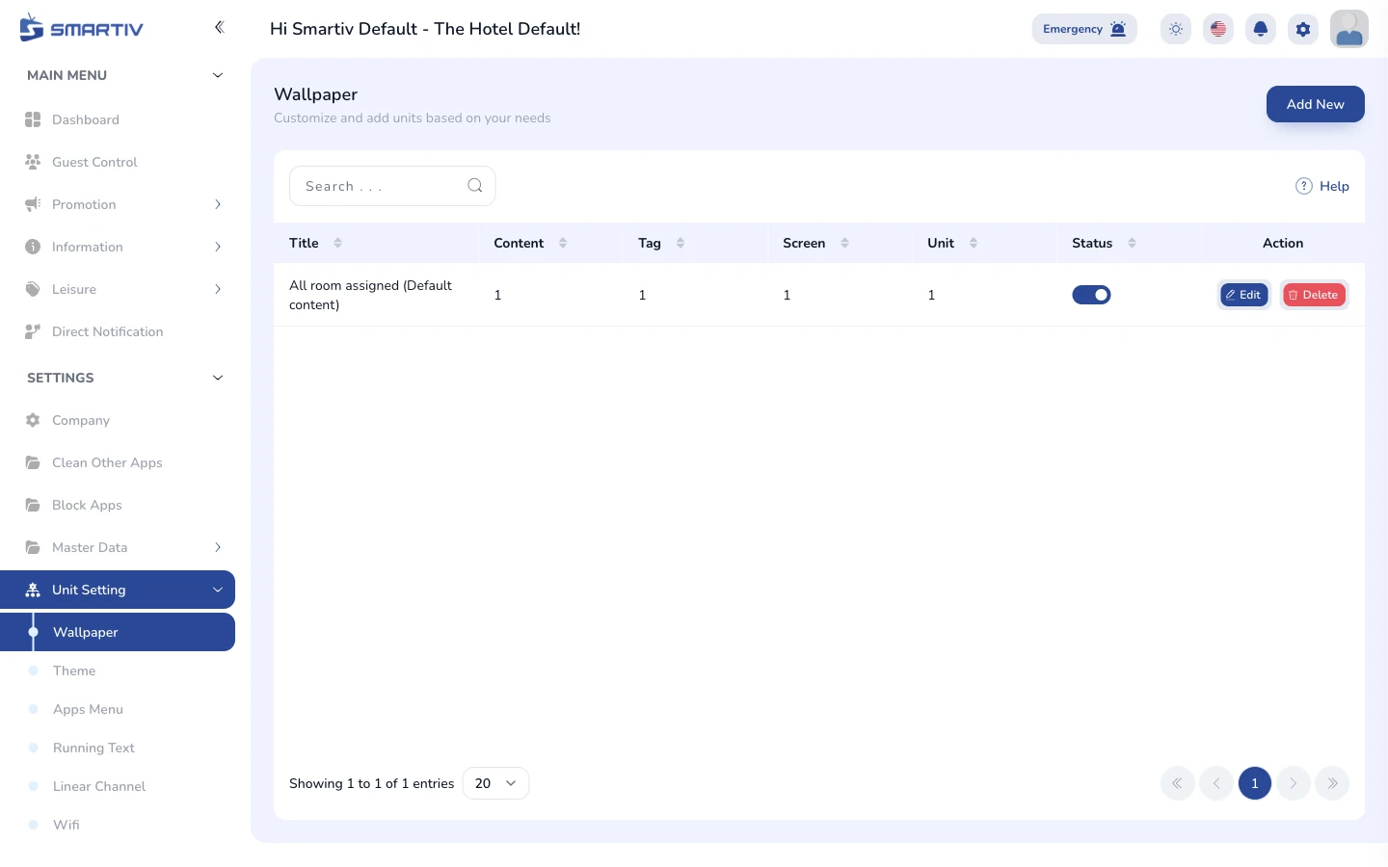Go to the previous page
Screen dimensions: 1388x867
(1216, 783)
